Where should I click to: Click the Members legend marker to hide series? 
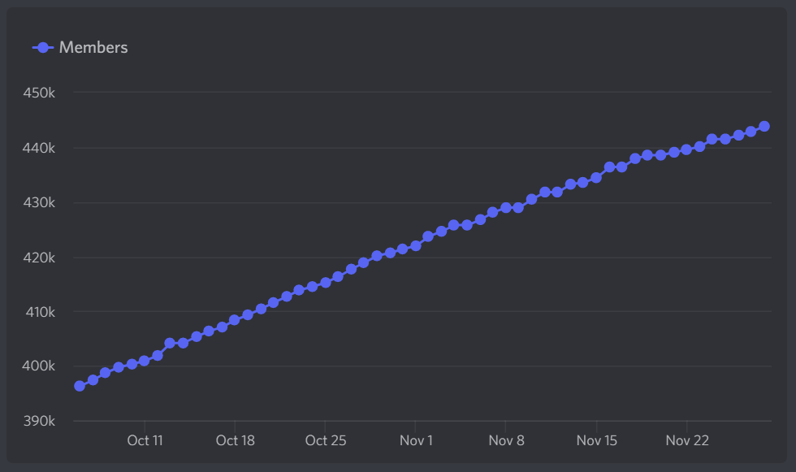[x=42, y=47]
